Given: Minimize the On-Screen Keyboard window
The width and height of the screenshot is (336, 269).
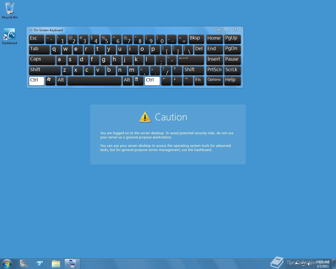Looking at the screenshot, I should [x=218, y=29].
